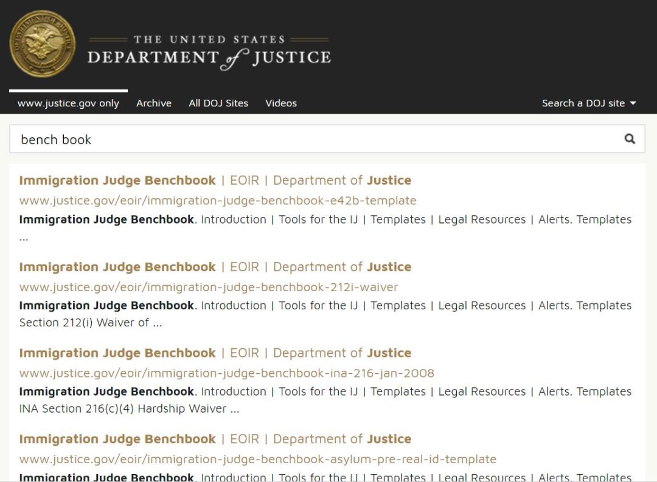Switch to the Archive tab

(154, 103)
